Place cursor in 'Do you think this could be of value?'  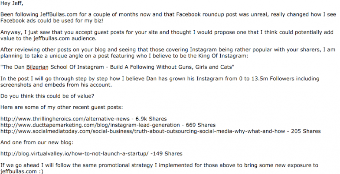point(47,96)
